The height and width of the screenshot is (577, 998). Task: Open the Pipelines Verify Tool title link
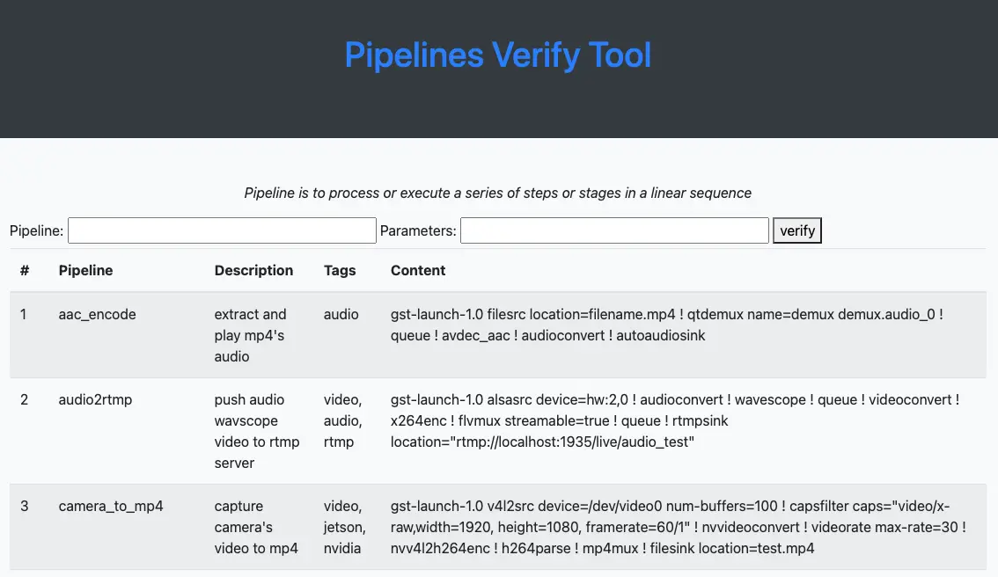pyautogui.click(x=498, y=55)
